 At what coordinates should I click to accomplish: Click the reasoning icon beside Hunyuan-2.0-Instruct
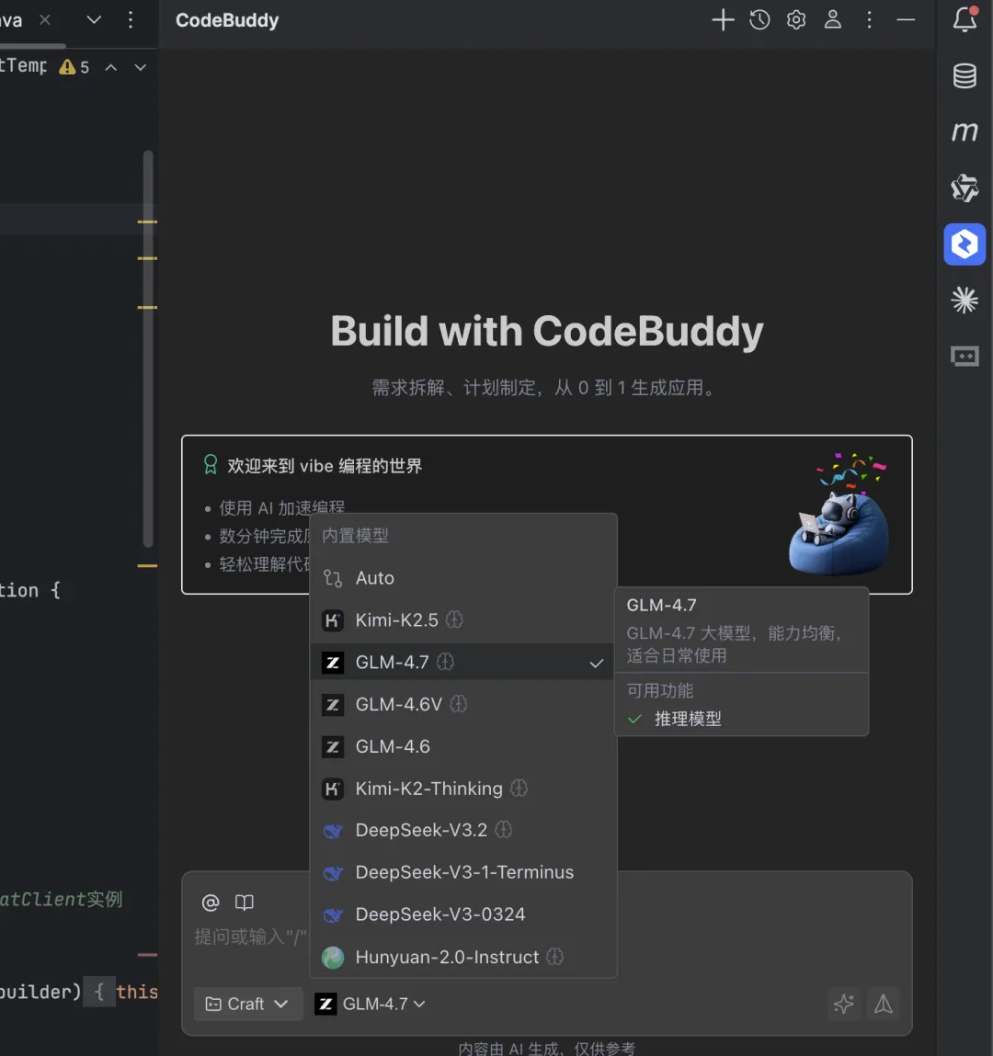coord(554,957)
